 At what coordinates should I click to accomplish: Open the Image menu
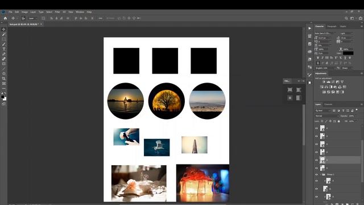point(24,12)
